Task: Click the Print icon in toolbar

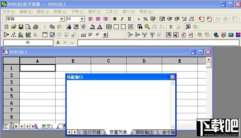Action: [x=36, y=27]
